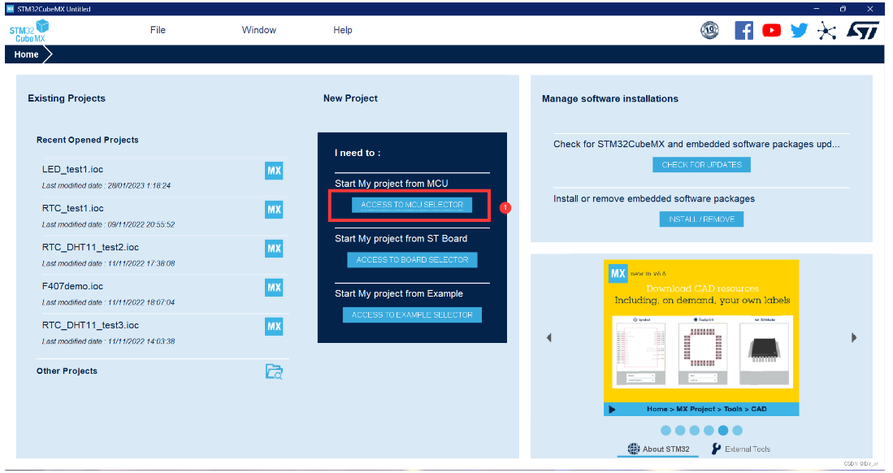The width and height of the screenshot is (893, 473).
Task: Click the Recent Opened Projects heading
Action: coord(87,140)
